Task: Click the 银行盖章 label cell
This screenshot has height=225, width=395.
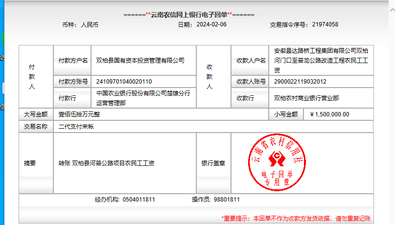Action: [x=213, y=163]
